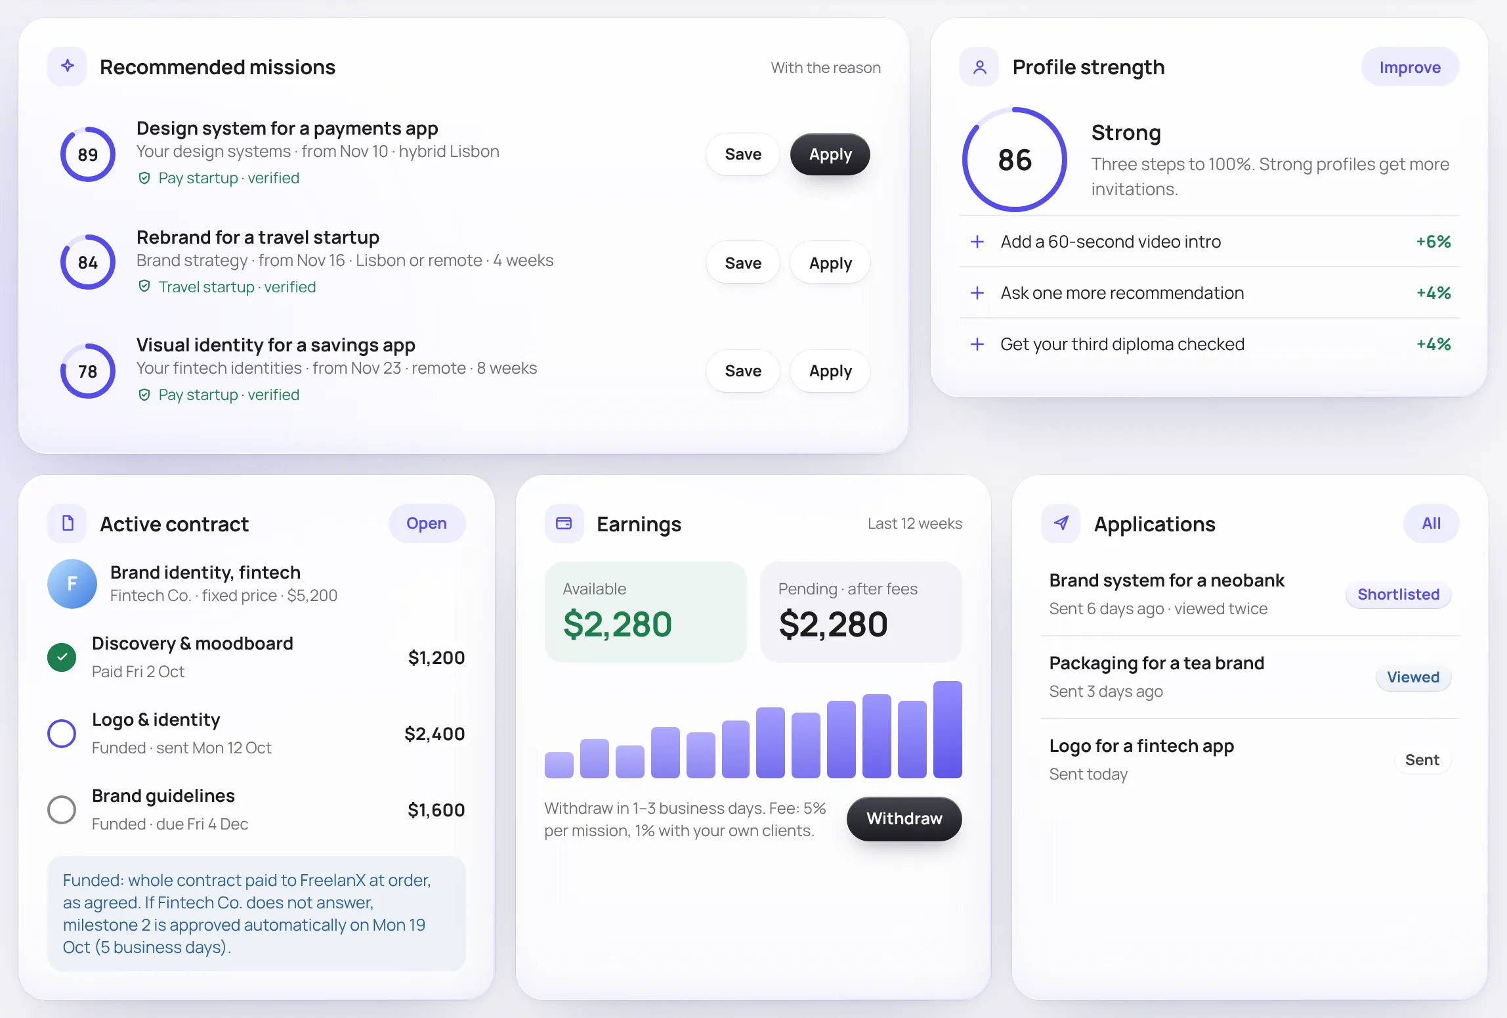Viewport: 1507px width, 1018px height.
Task: Click the Shortlisted status badge
Action: pos(1398,594)
